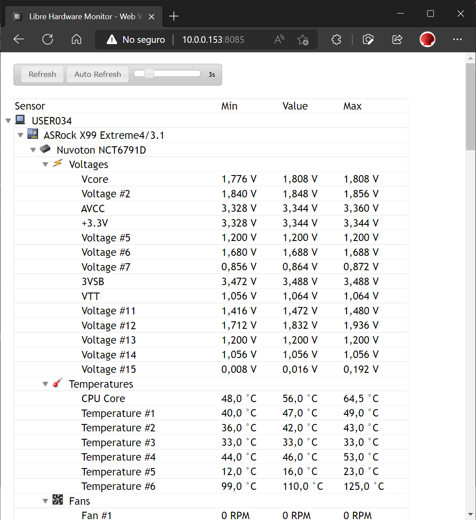
Task: Click Temperature #6 value 110,0 °C
Action: (x=303, y=486)
